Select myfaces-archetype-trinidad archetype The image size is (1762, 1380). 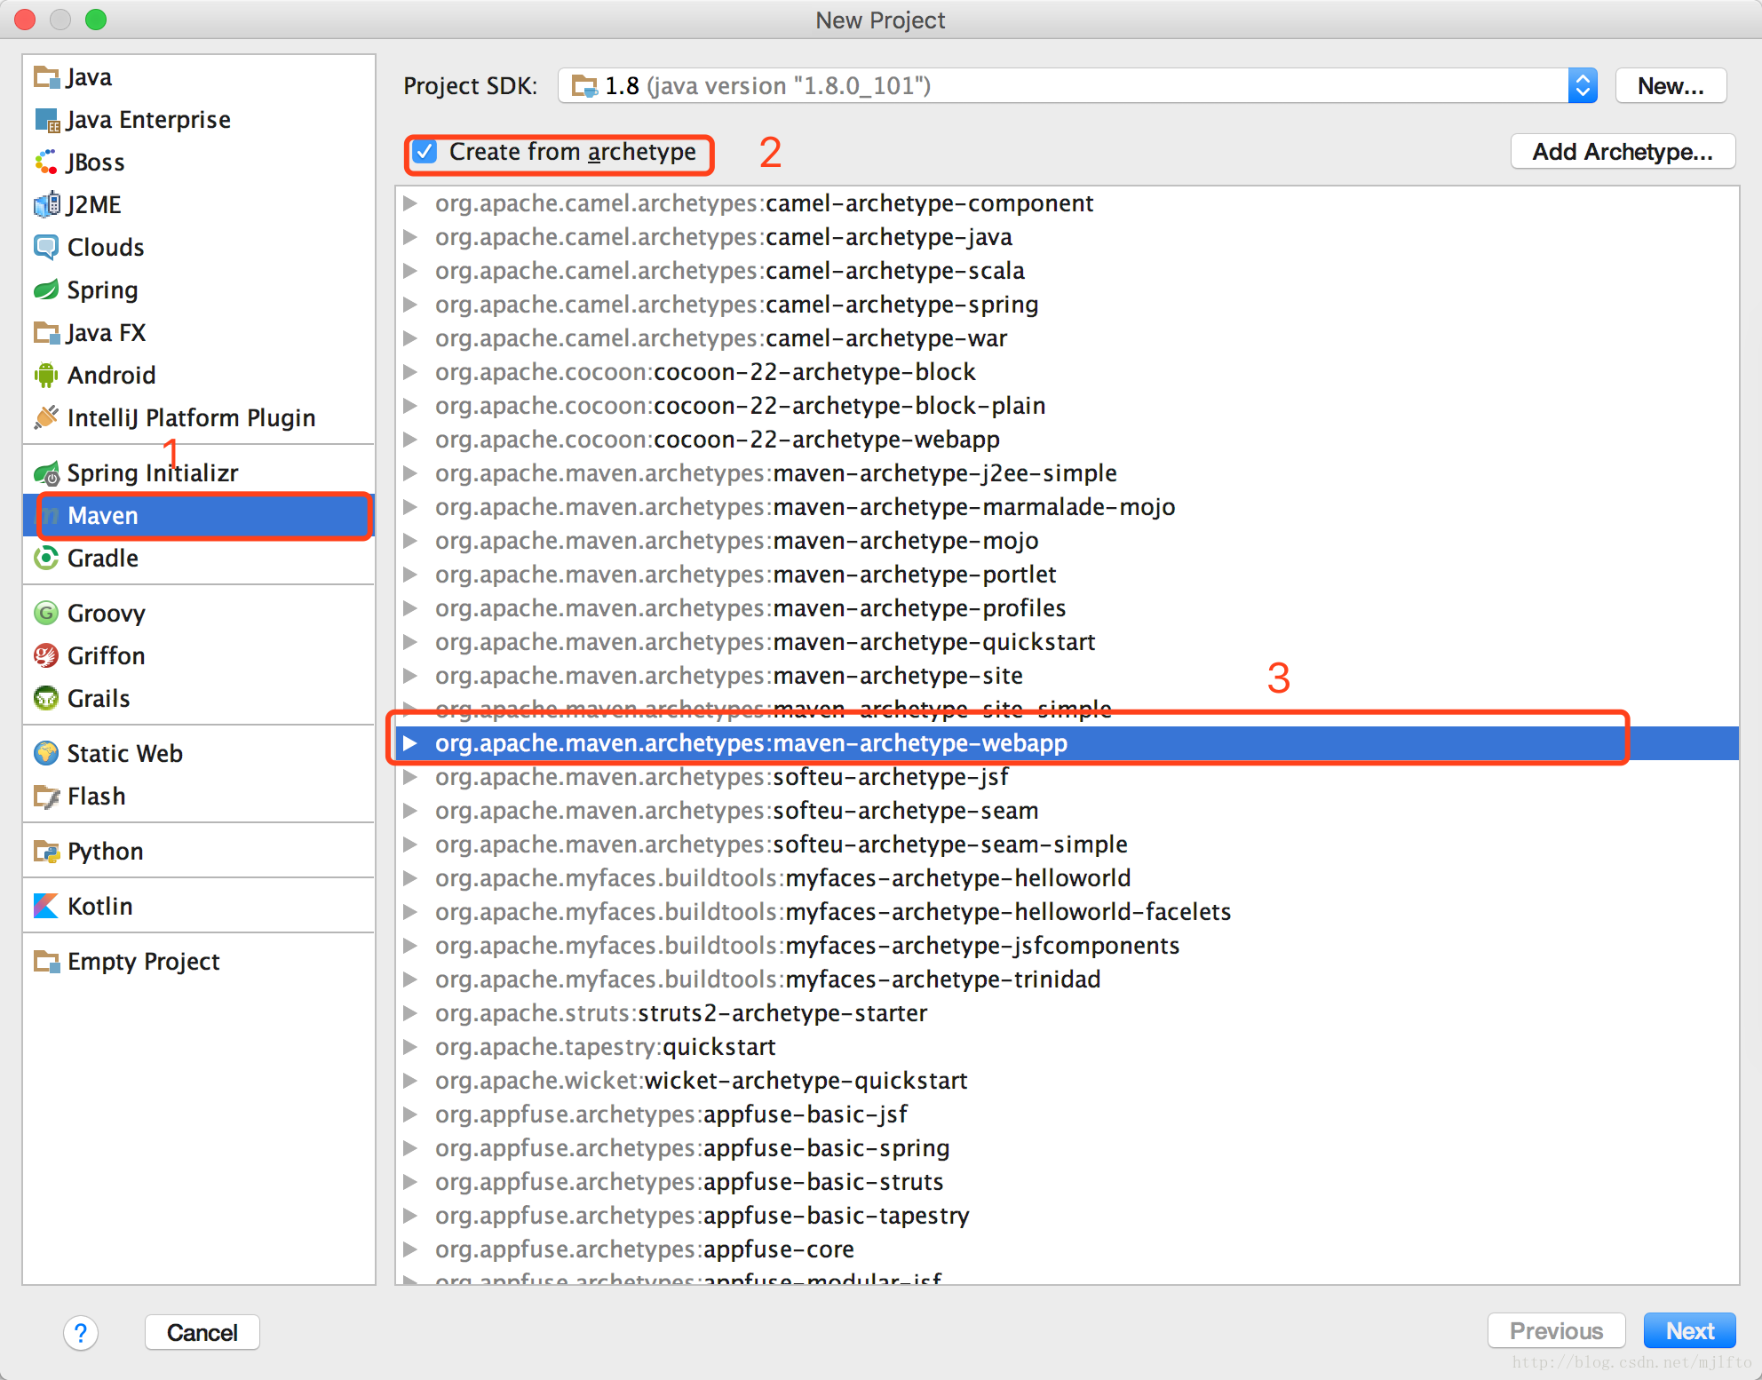1067,979
